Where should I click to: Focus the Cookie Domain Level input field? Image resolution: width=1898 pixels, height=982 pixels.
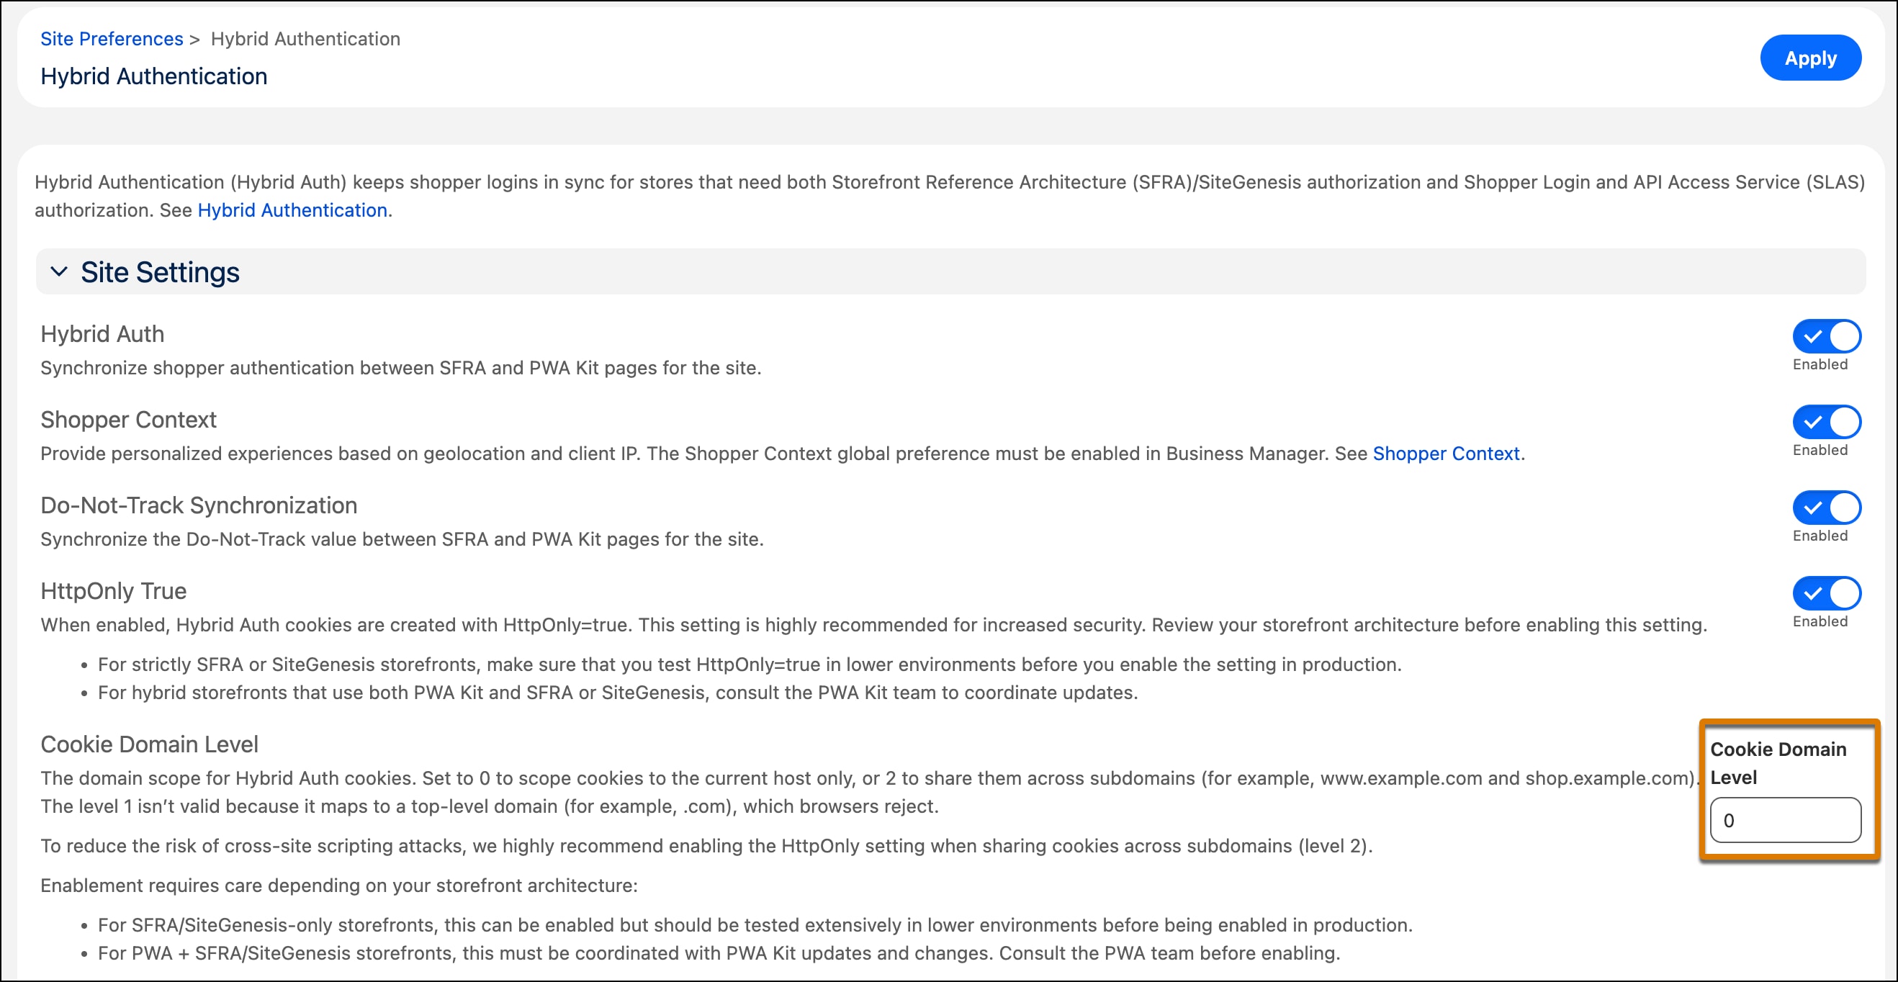pyautogui.click(x=1785, y=820)
